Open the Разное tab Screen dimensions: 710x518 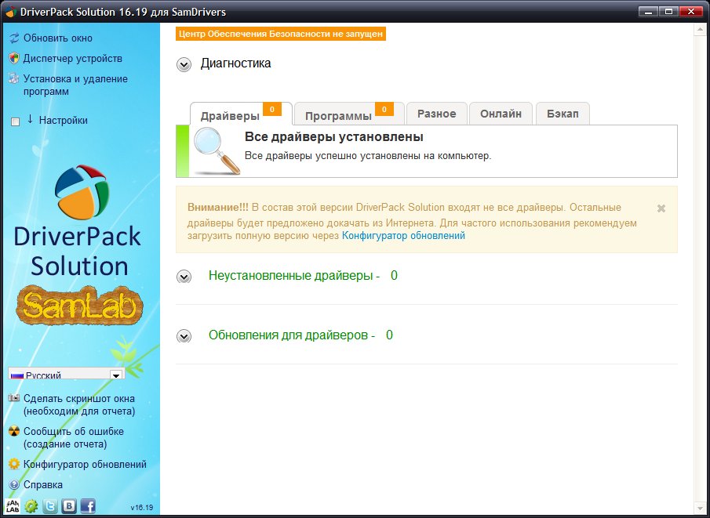click(436, 114)
